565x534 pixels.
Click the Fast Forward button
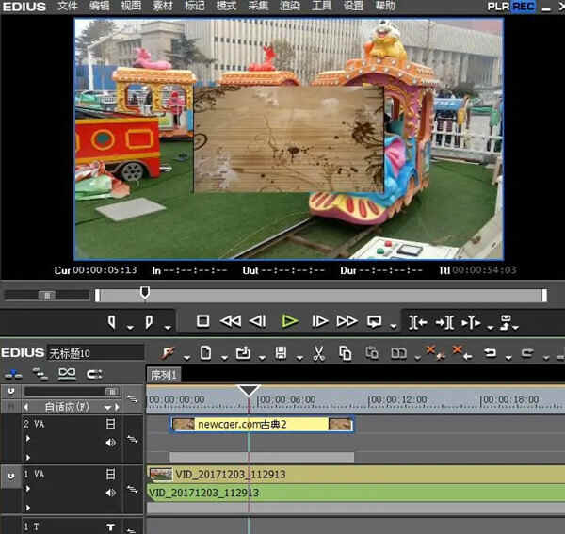pos(347,321)
